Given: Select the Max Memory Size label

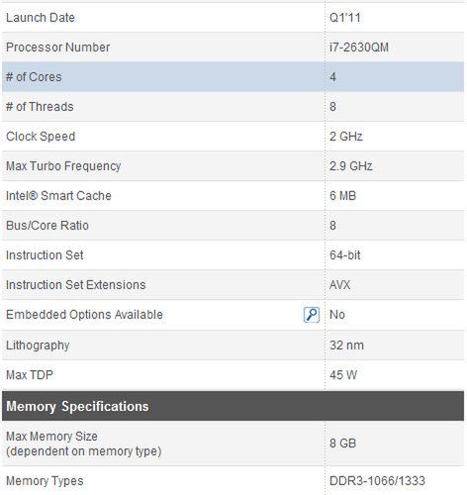Looking at the screenshot, I should point(51,437).
